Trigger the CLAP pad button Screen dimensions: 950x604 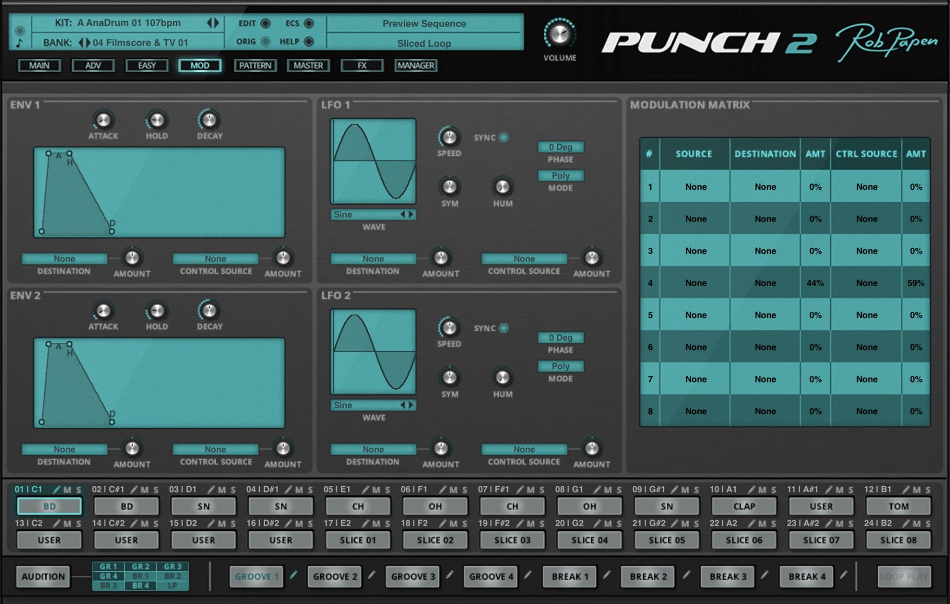click(744, 506)
